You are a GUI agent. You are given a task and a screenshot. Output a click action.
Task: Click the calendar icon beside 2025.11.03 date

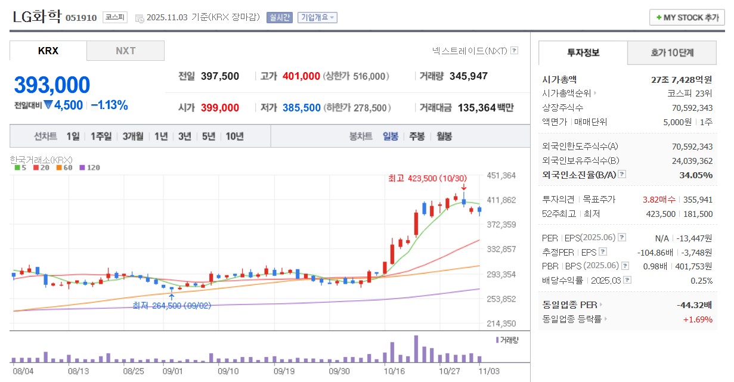[x=140, y=17]
